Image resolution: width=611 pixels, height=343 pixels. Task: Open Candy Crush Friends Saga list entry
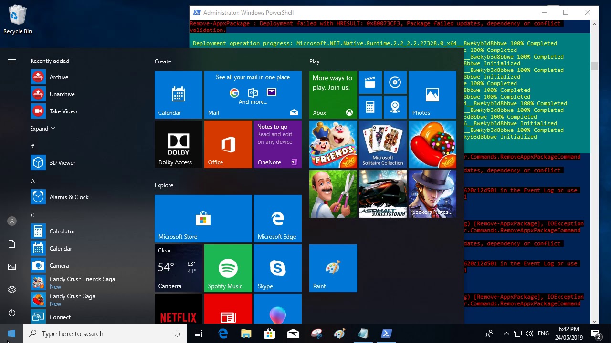tap(88, 283)
